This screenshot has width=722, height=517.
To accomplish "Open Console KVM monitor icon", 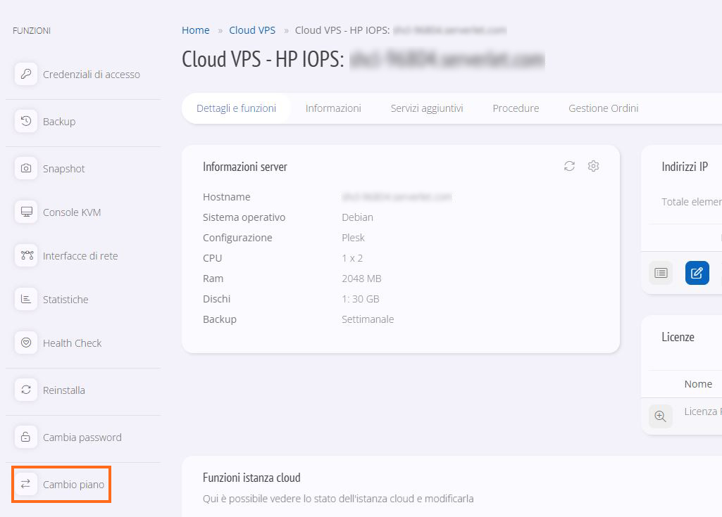I will (x=26, y=212).
